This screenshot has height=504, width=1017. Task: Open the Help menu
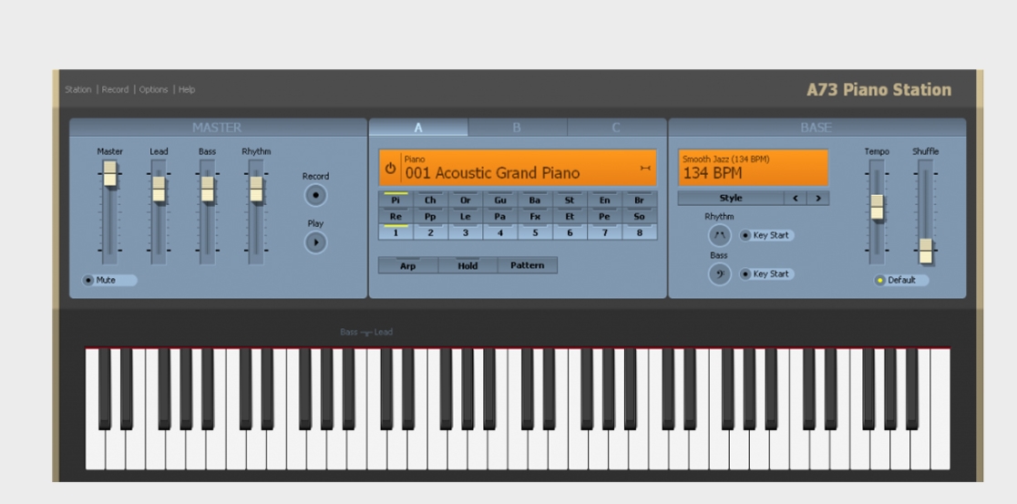pos(187,89)
